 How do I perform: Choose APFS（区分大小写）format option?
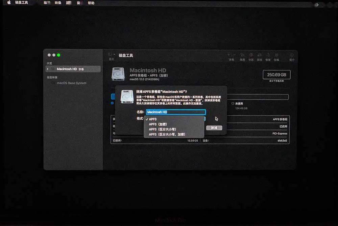tap(174, 129)
